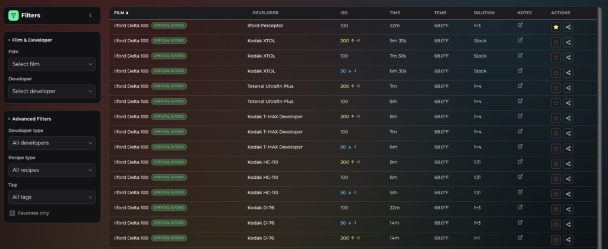Open notes for Kodak HC-110 6m recipe
Image resolution: width=608 pixels, height=249 pixels.
point(520,177)
